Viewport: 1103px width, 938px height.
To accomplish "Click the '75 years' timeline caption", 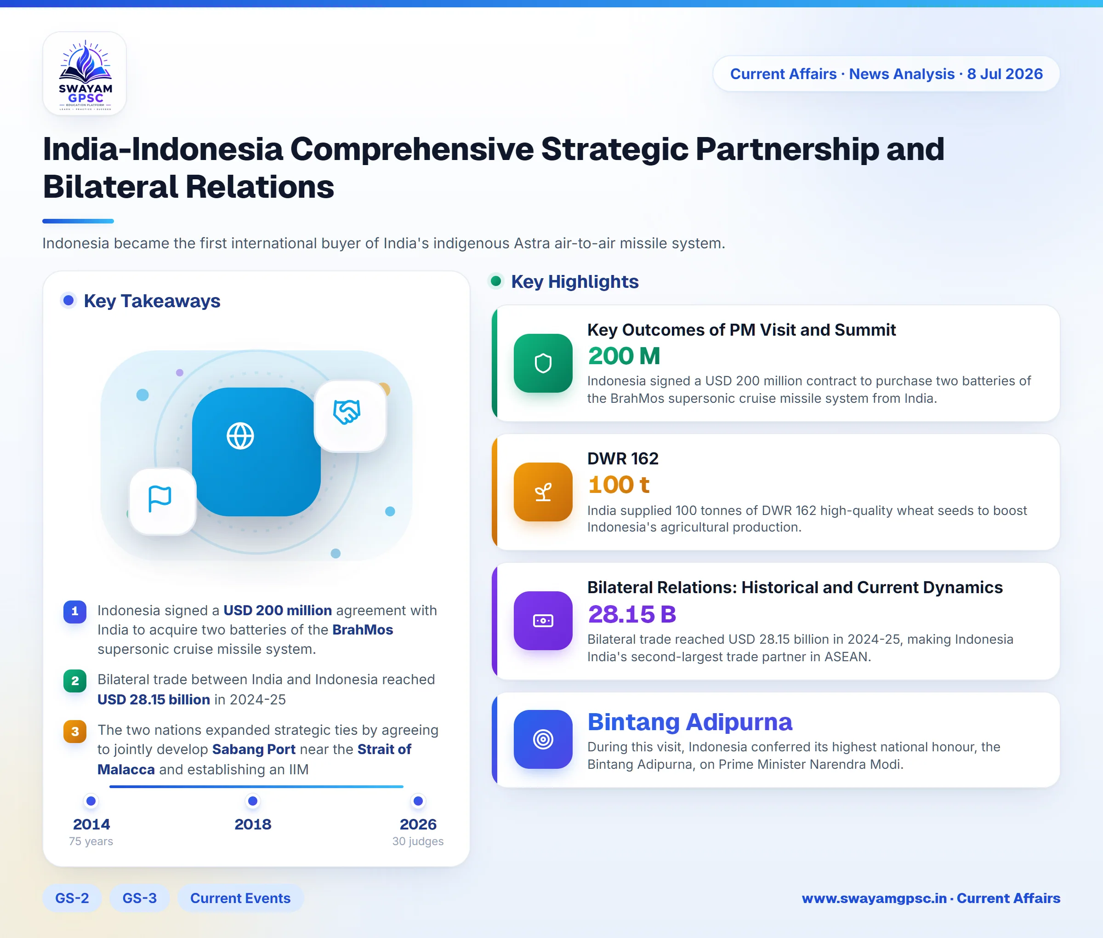I will 91,841.
